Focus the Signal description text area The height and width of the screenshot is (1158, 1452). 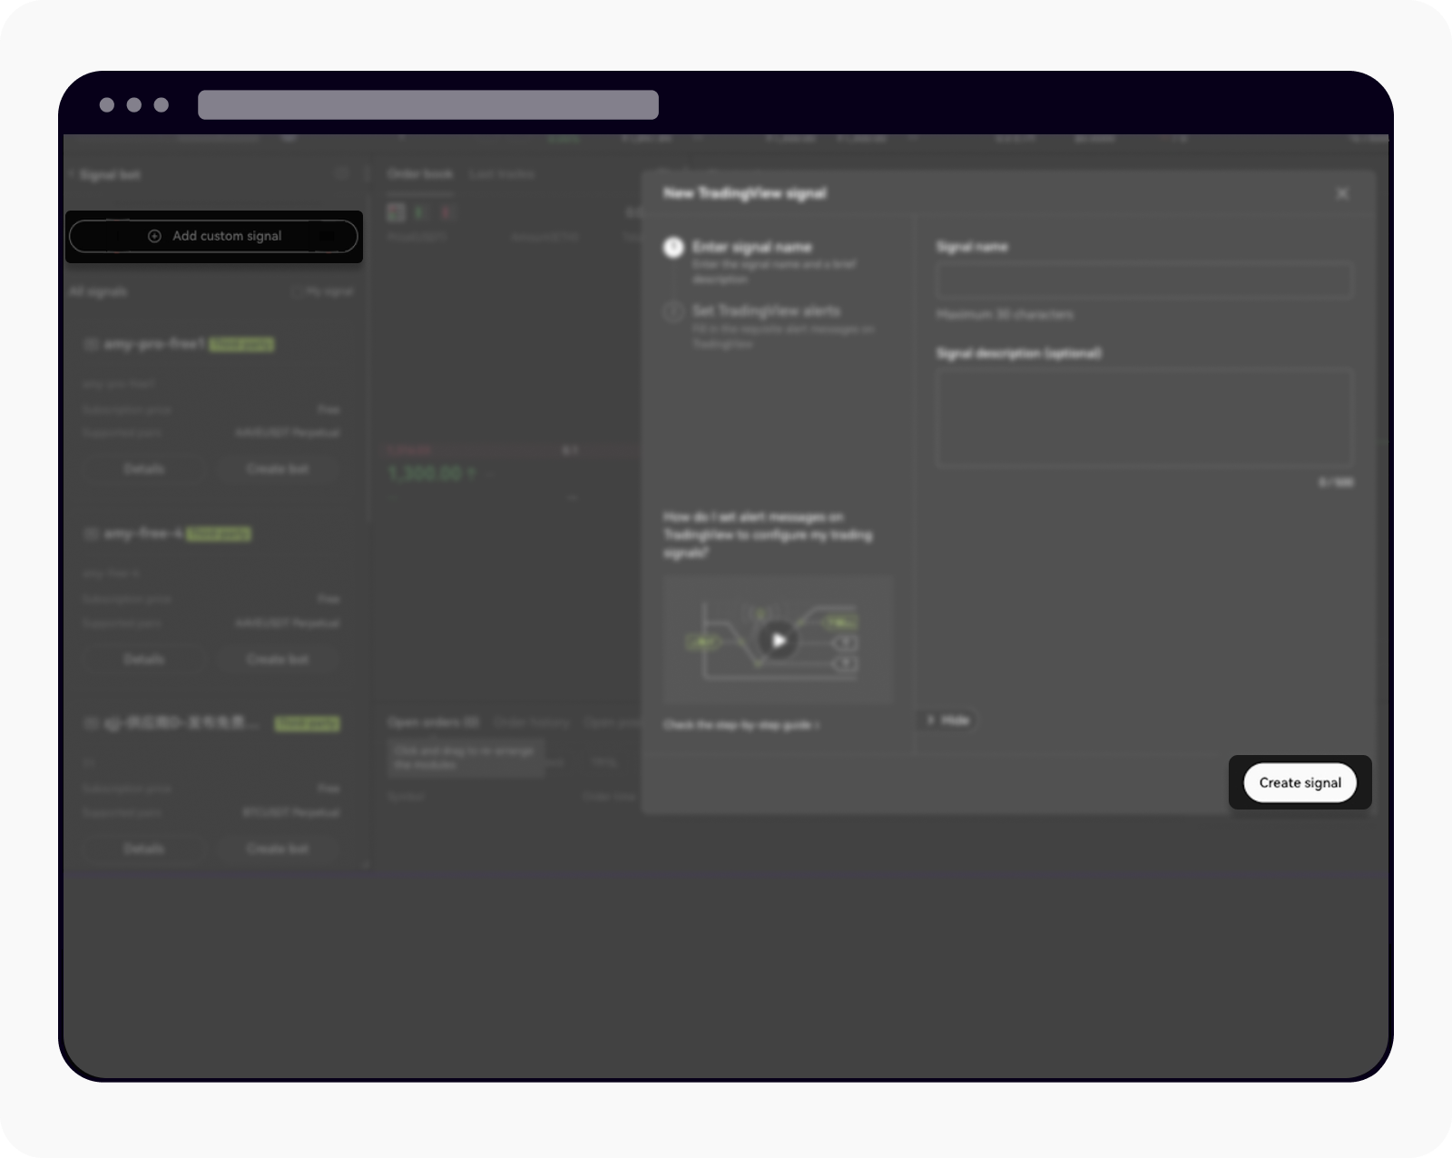click(x=1144, y=417)
